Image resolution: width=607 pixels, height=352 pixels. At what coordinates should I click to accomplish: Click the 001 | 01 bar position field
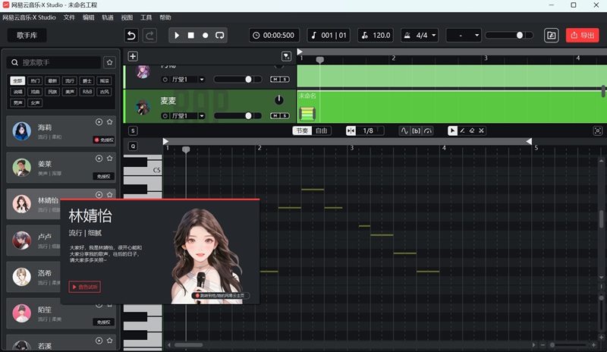[329, 35]
